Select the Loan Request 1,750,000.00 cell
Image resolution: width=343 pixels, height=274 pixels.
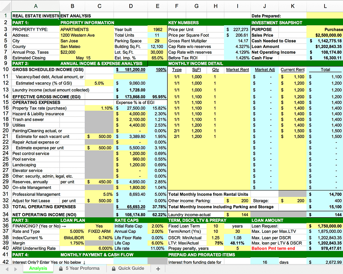[x=325, y=226]
